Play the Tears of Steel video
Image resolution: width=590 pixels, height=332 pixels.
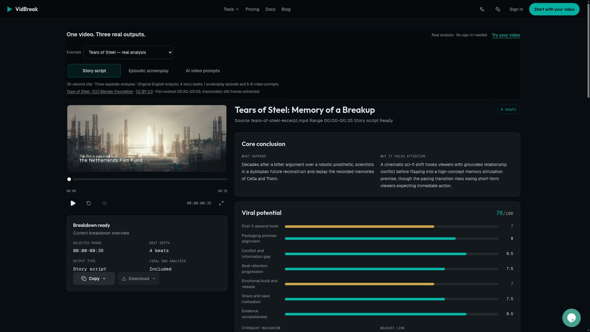(73, 203)
